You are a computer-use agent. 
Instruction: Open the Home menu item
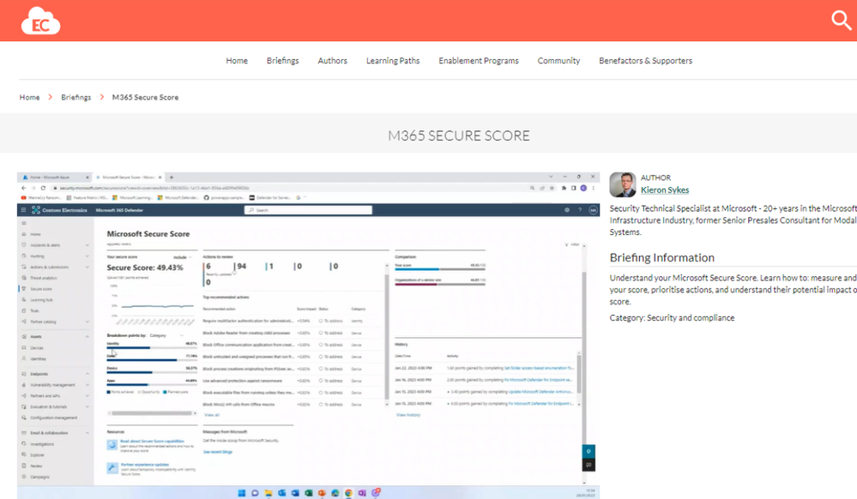[237, 61]
